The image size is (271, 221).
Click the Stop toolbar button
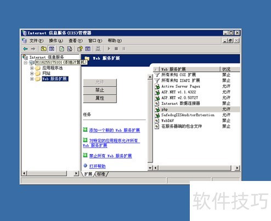point(116,49)
